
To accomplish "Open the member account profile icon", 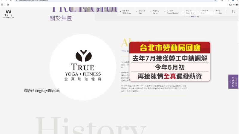I will point(233,12).
